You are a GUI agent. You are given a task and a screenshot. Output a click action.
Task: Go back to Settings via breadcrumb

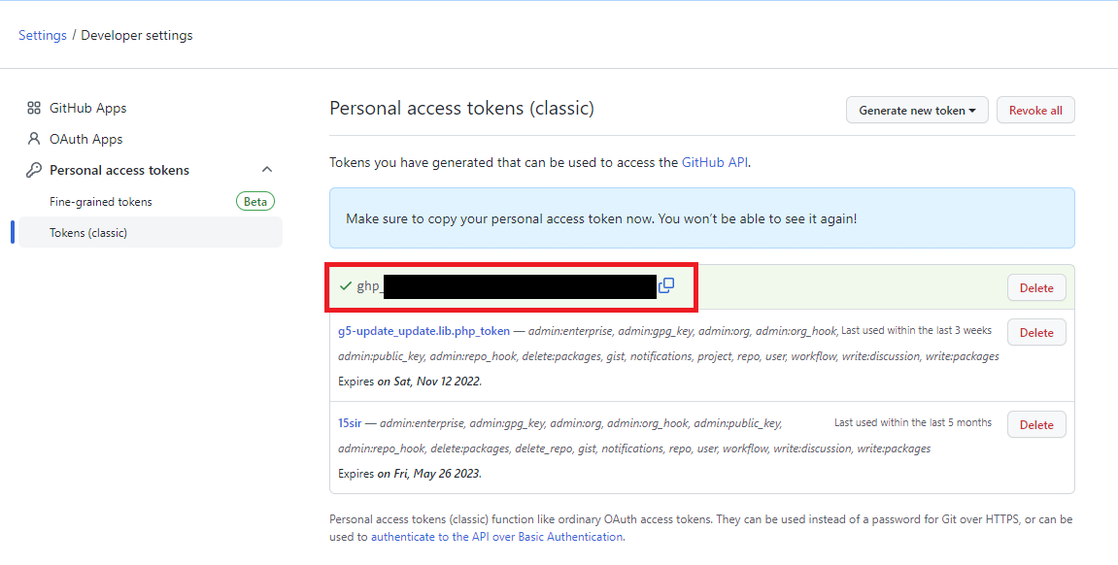43,35
